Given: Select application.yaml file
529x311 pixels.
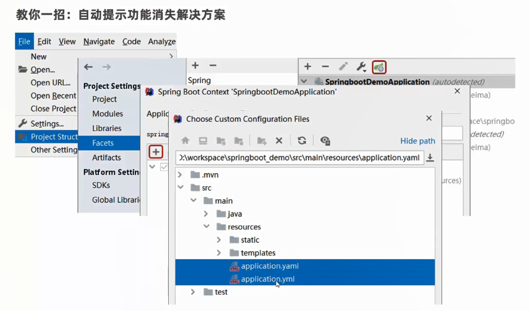Looking at the screenshot, I should pyautogui.click(x=306, y=266).
